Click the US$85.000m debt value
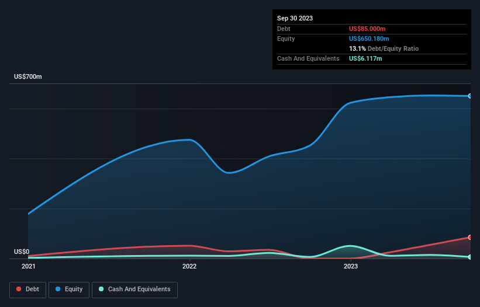The width and height of the screenshot is (480, 307). tap(367, 29)
